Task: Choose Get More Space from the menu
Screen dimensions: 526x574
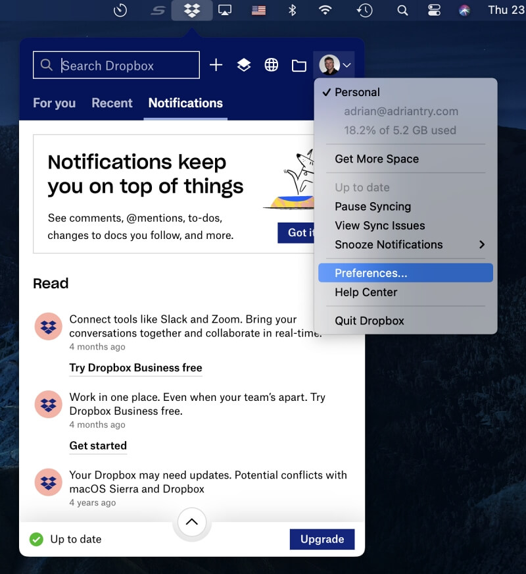Action: tap(406, 159)
